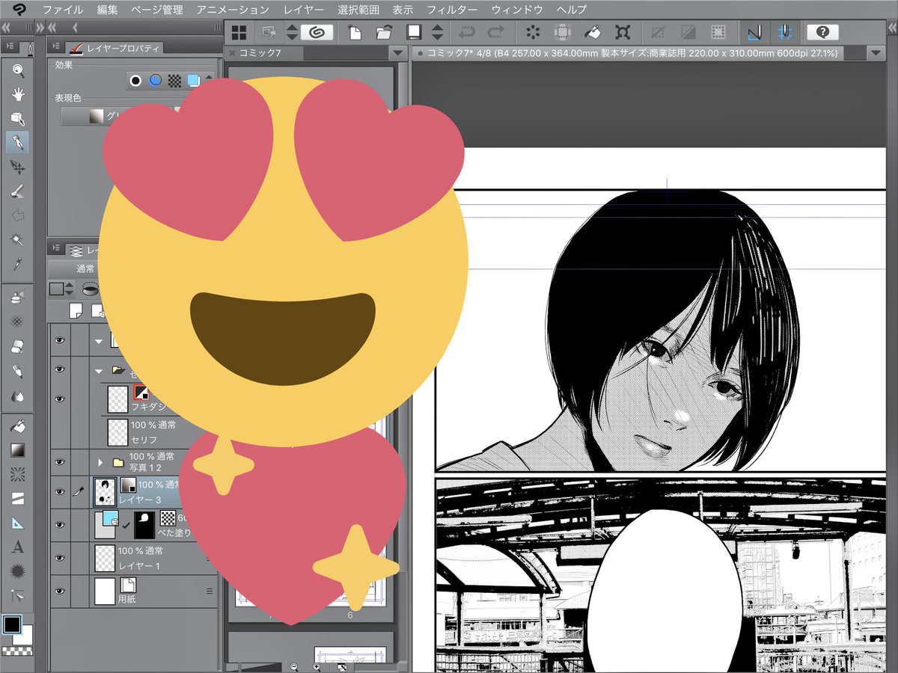Collapse the セリフ folder with the open-folder icon
Screen dimensions: 898x673
[100, 369]
